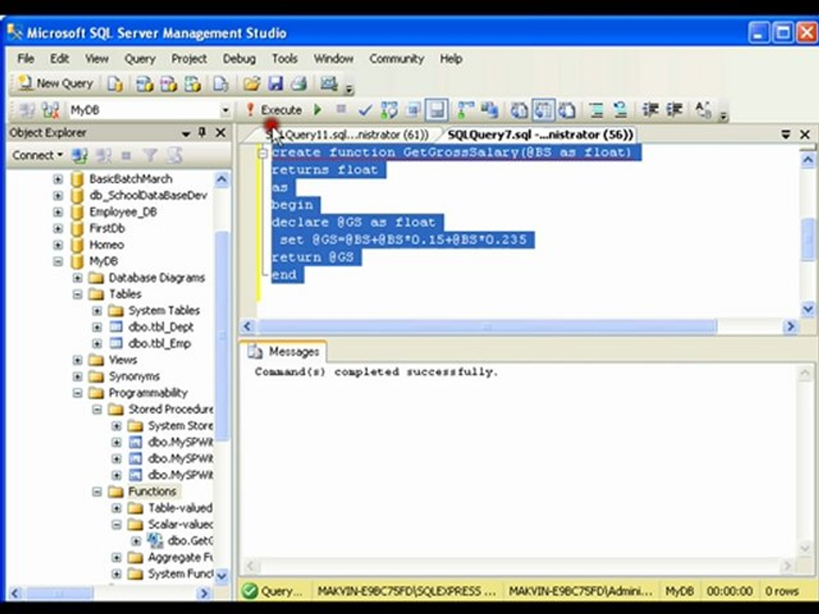The height and width of the screenshot is (614, 819).
Task: Expand the Views folder node
Action: [77, 360]
